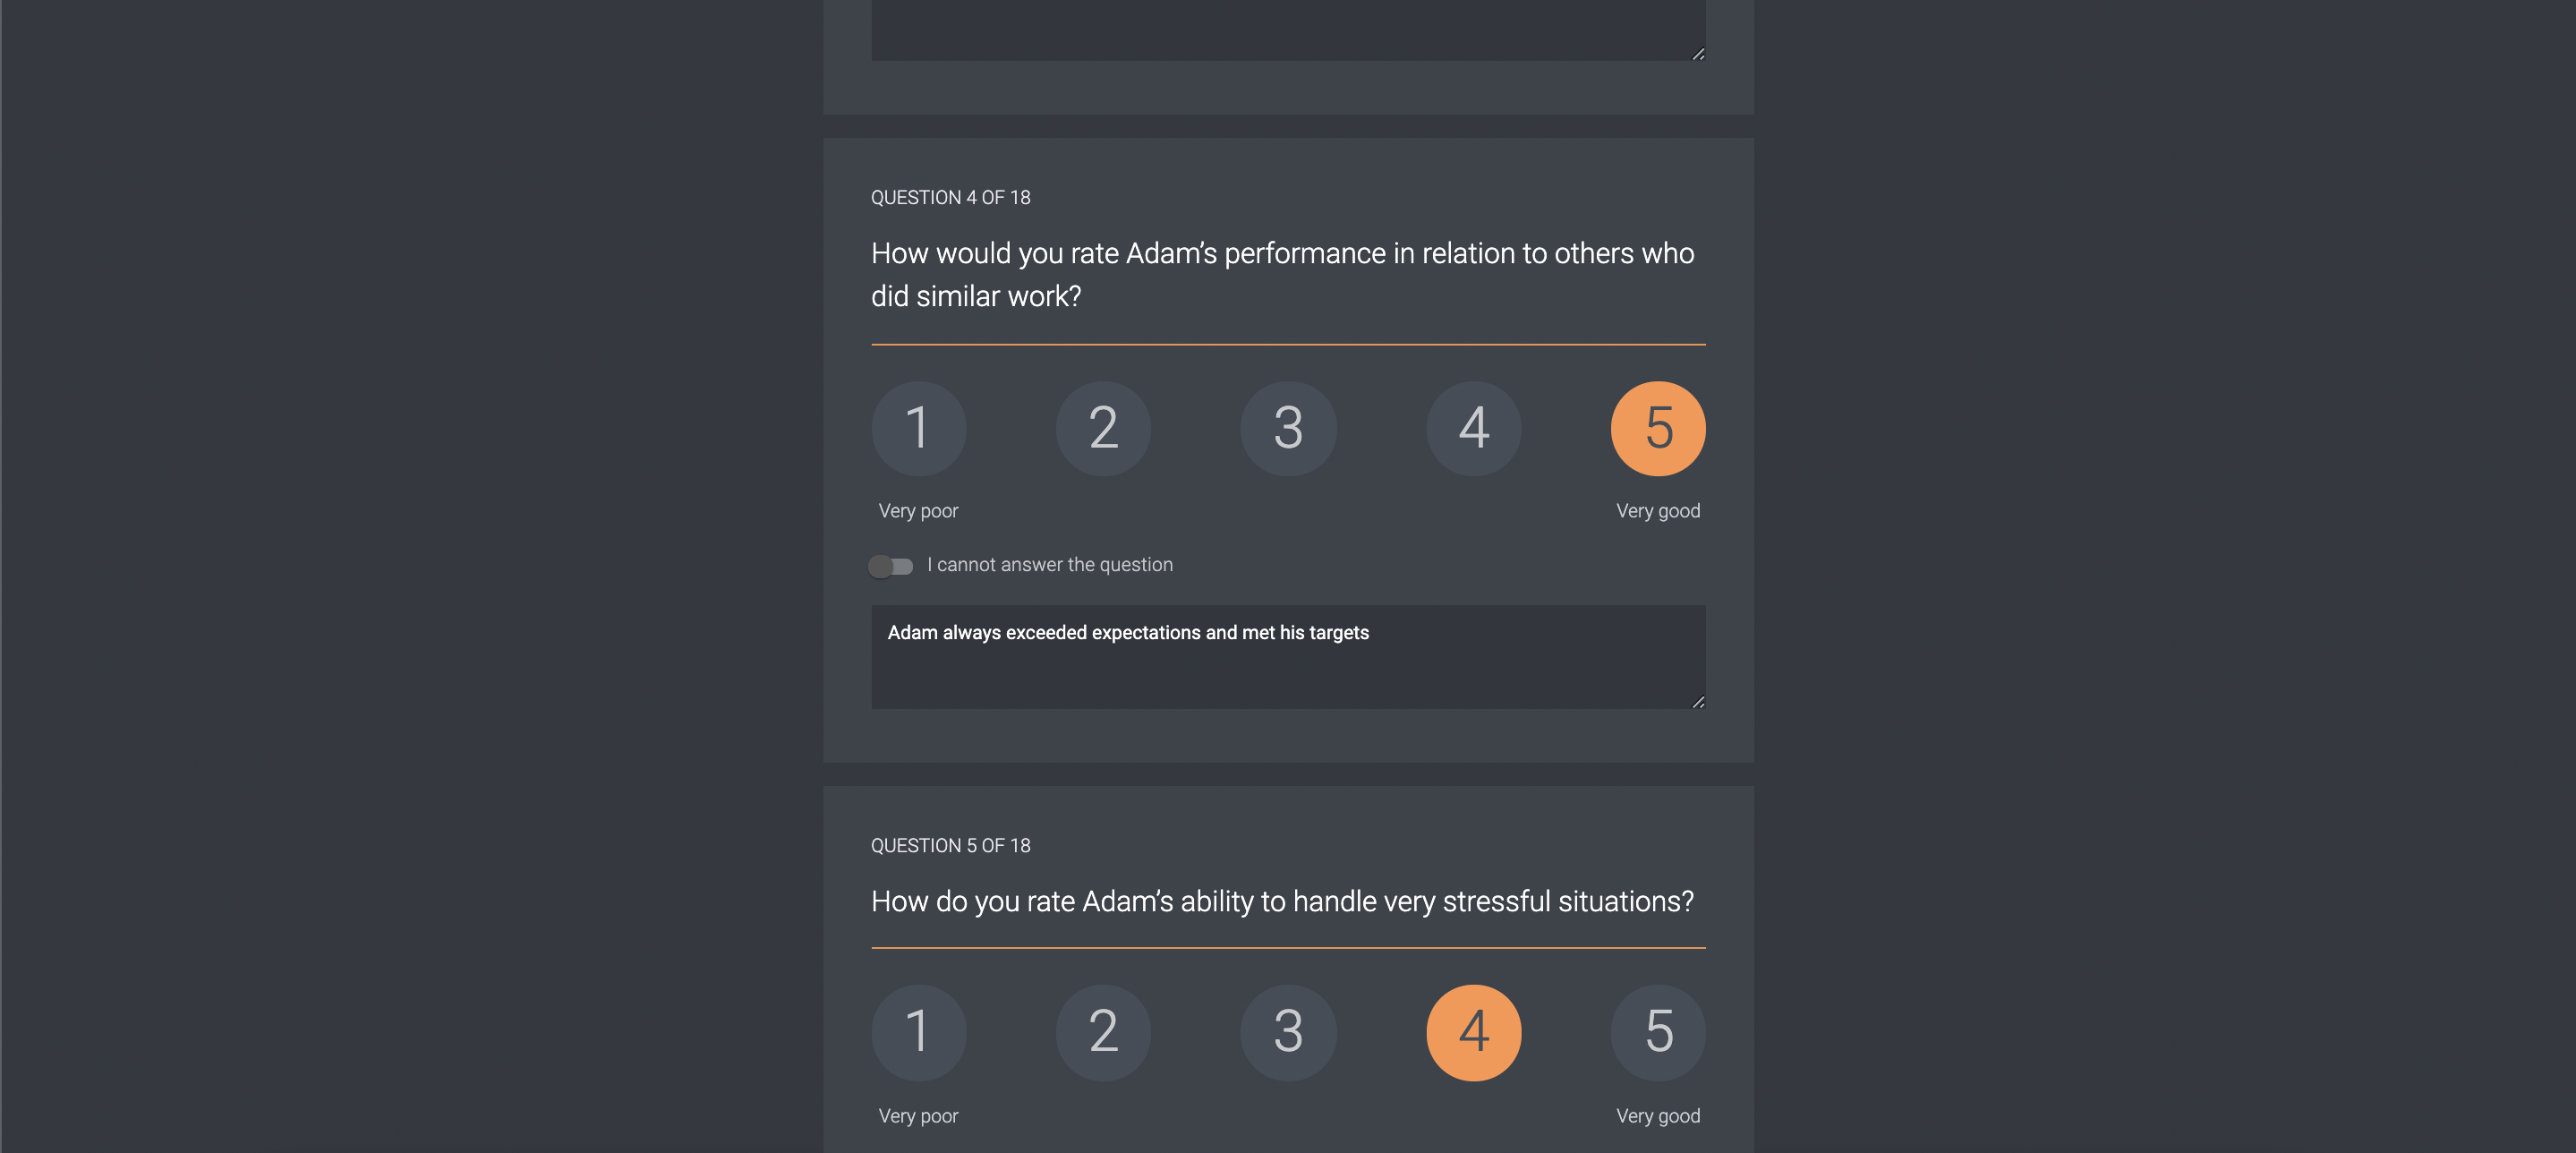Rate stress handling as 1 in Question 5
Viewport: 2576px width, 1153px height.
(x=918, y=1032)
